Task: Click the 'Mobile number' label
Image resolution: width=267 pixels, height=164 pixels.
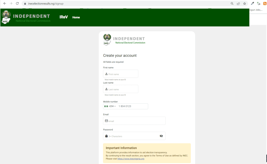Action: [110, 102]
